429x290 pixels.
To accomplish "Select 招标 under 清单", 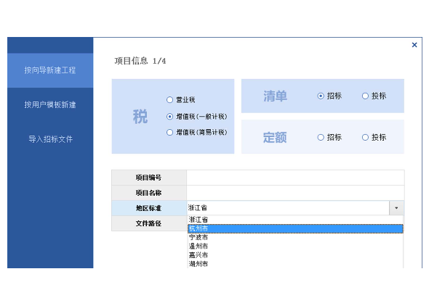I will [x=321, y=96].
